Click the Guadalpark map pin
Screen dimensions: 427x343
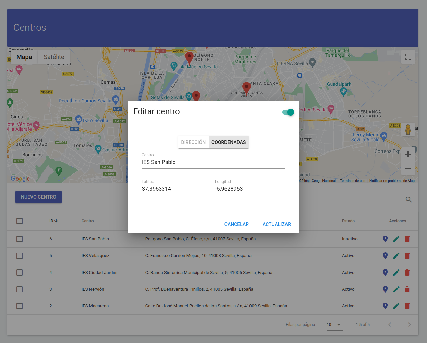[x=343, y=91]
